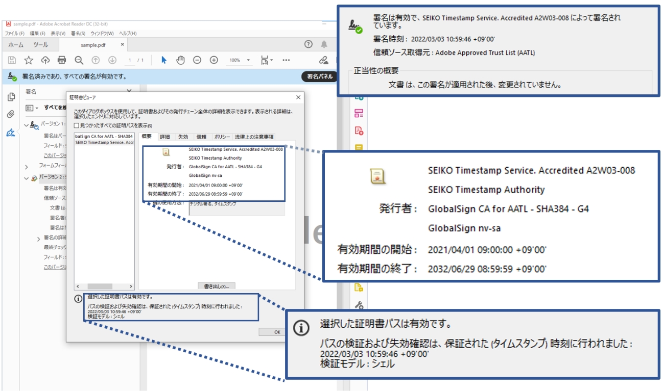Click the page number input field
The image size is (663, 391).
tap(131, 60)
